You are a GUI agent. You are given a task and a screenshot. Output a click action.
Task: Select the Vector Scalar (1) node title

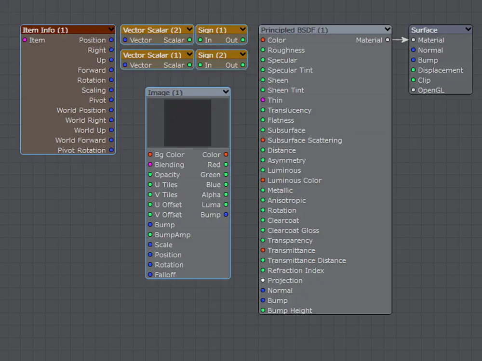click(x=152, y=55)
